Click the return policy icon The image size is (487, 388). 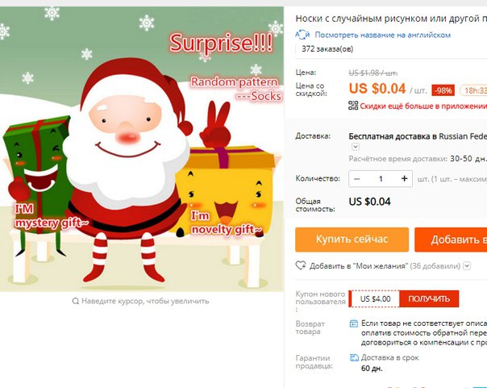(354, 323)
